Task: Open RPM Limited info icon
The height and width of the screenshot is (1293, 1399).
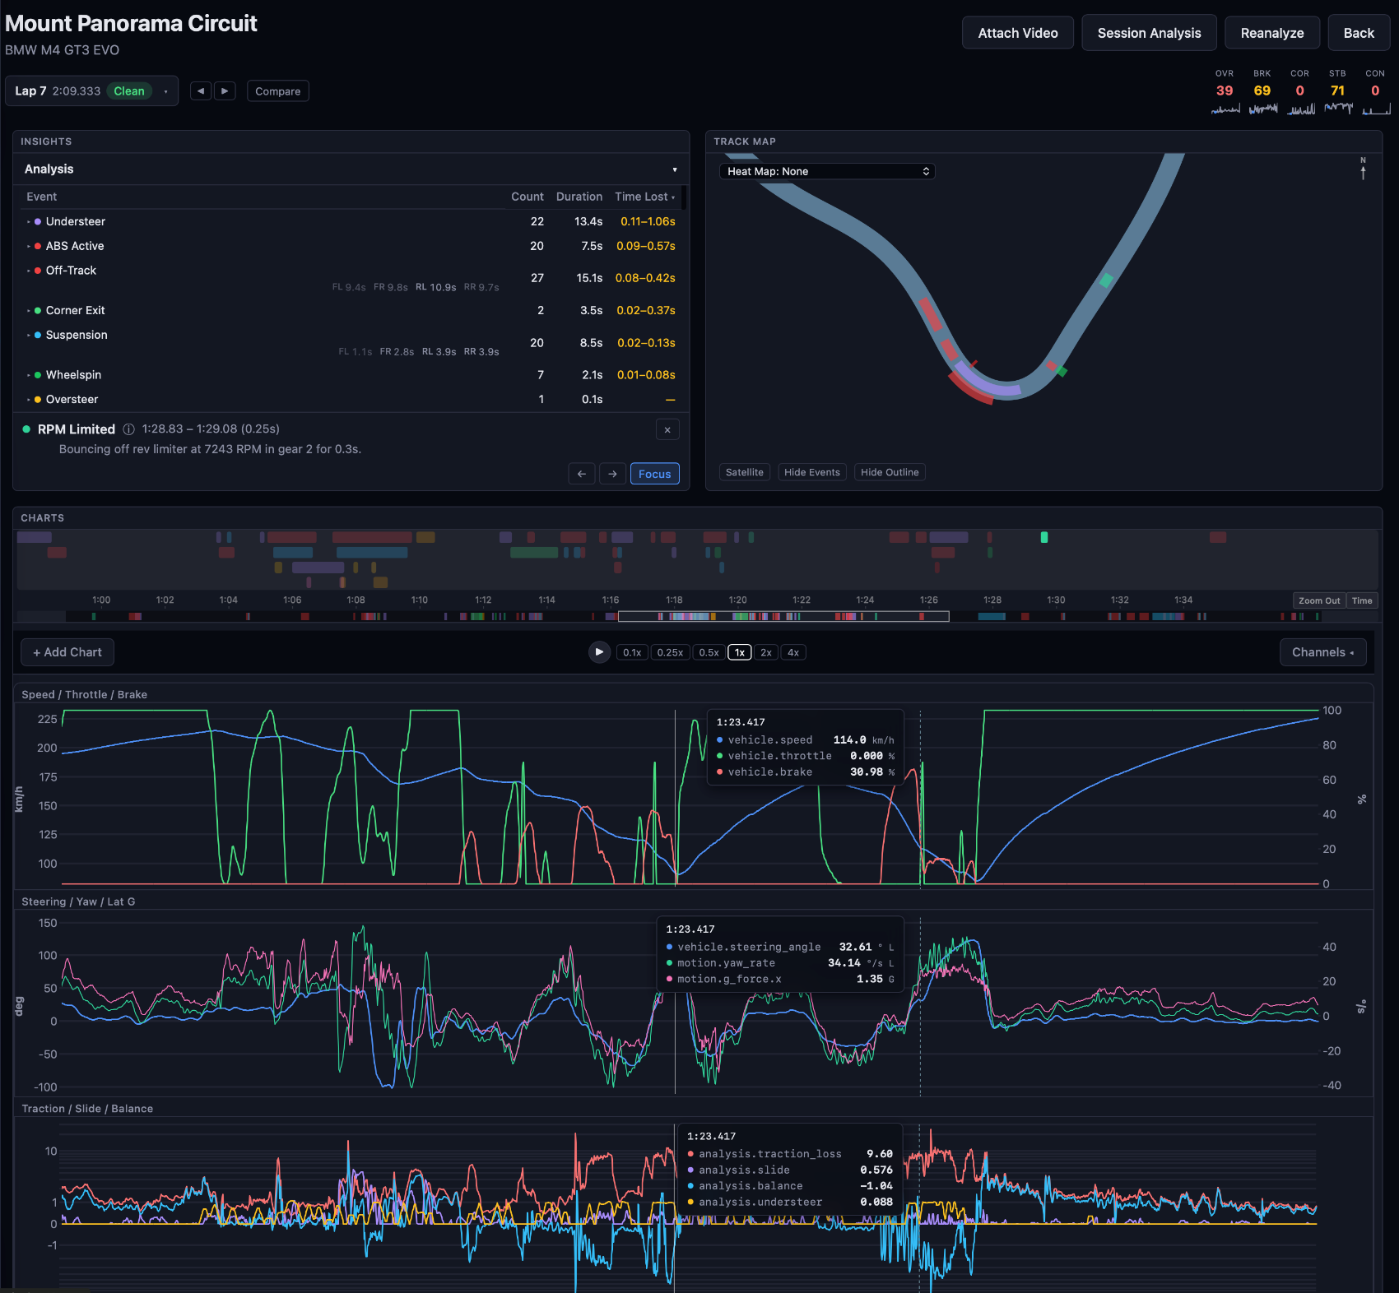Action: [128, 429]
